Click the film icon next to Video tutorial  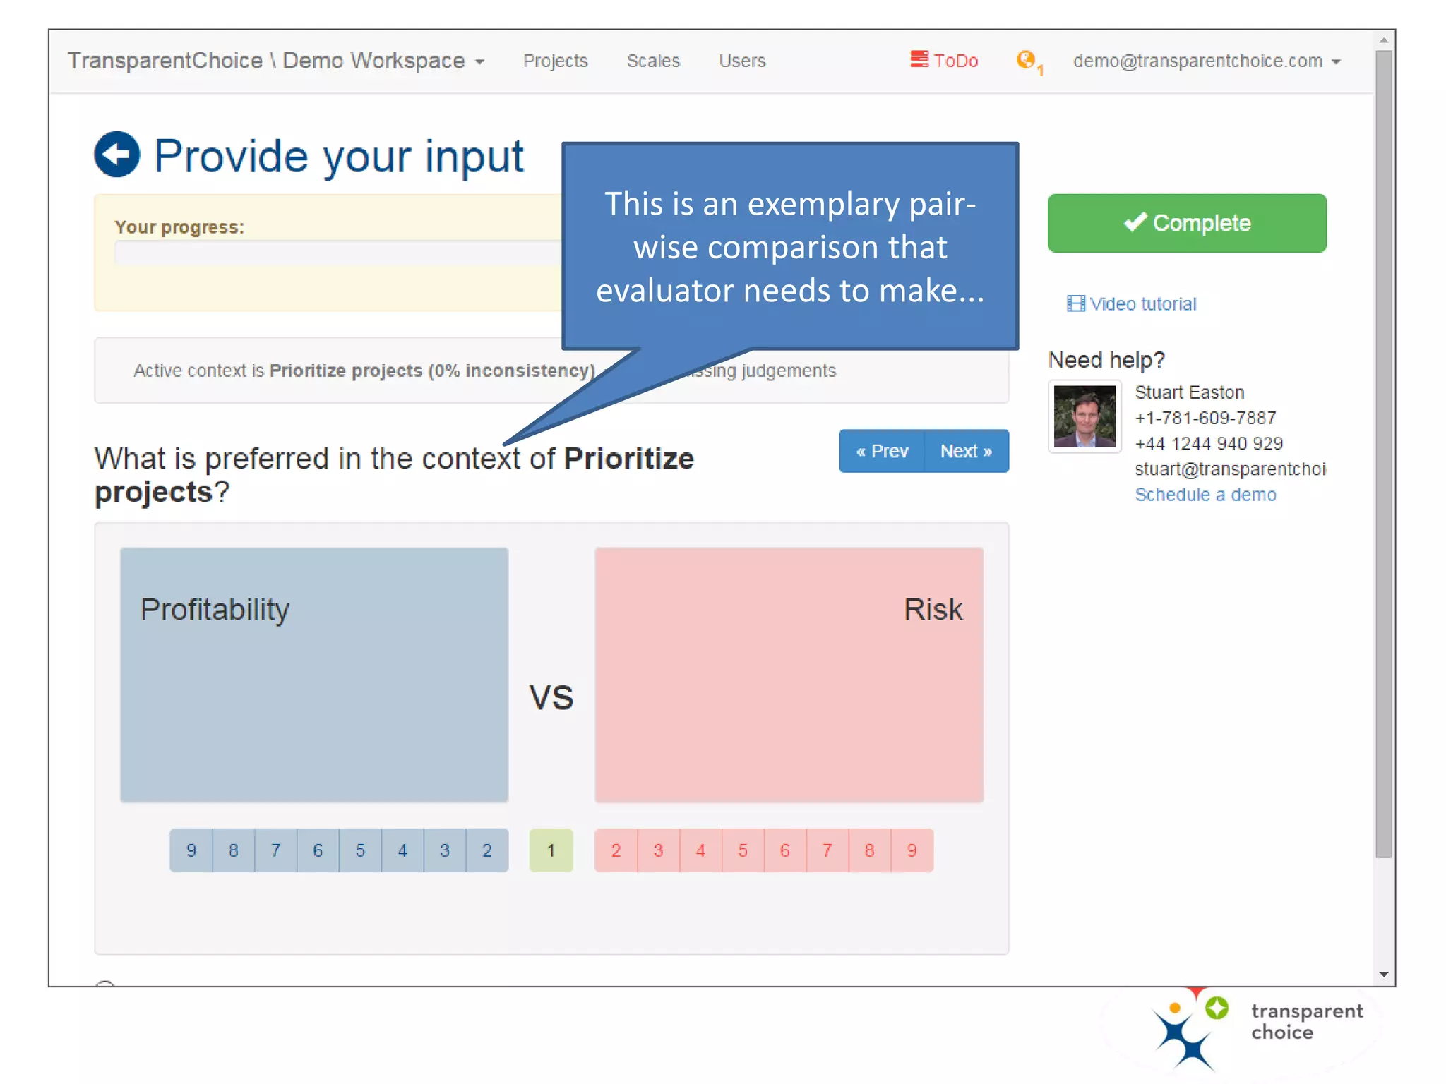1075,303
